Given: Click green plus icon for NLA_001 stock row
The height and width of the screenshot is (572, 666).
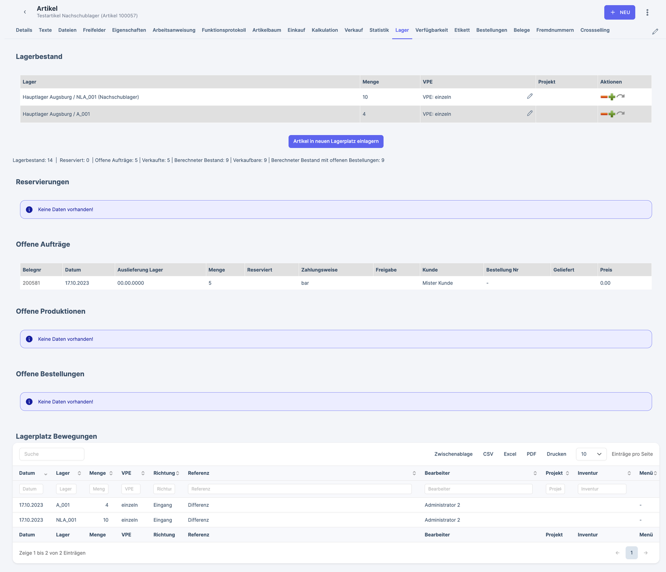Looking at the screenshot, I should click(x=612, y=97).
